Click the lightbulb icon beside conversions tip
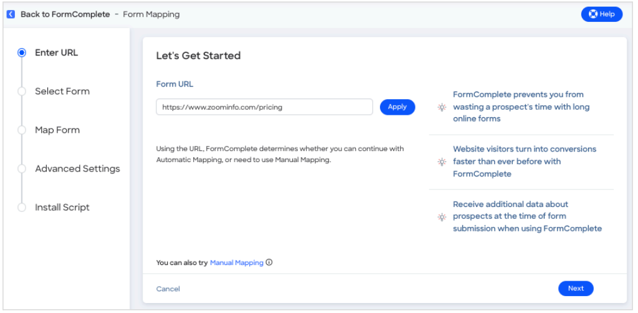This screenshot has width=638, height=313. click(x=442, y=162)
